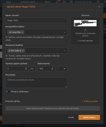Click the Zrušit button
Image resolution: width=106 pixels, height=127 pixels.
pos(71,117)
